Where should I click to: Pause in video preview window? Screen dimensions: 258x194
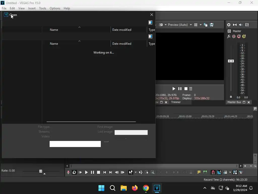click(180, 89)
